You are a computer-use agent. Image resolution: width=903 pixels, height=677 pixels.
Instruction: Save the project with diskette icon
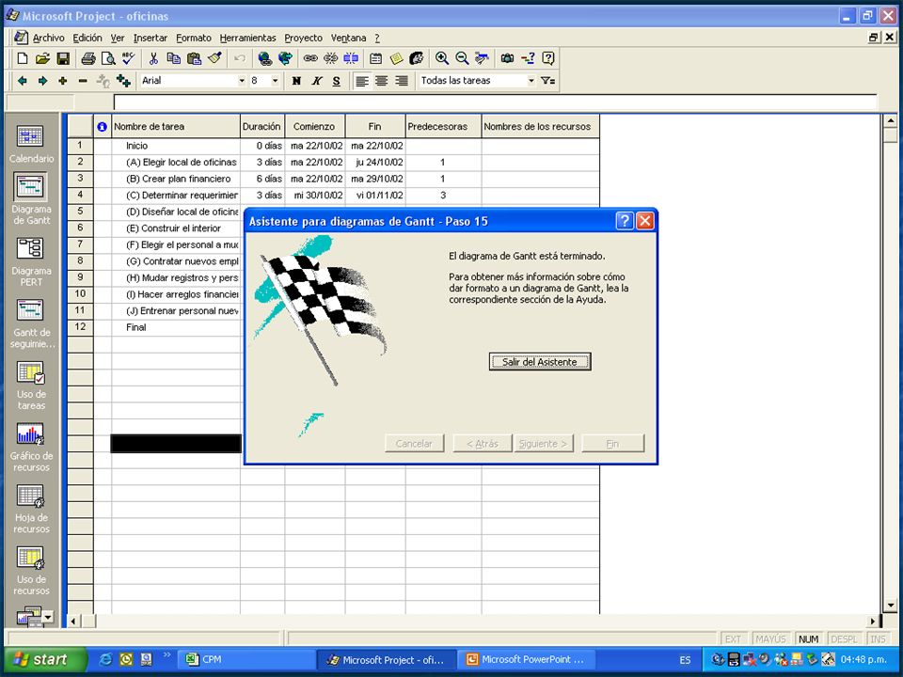coord(63,58)
